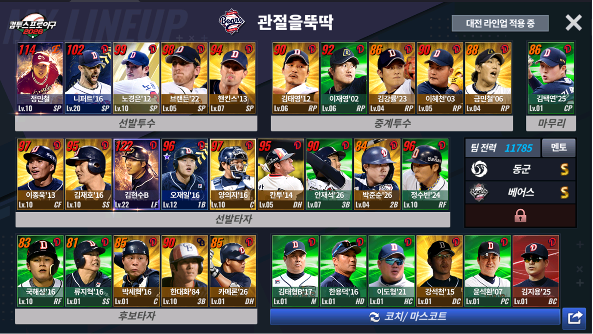Open the 김현수B left fielder card

(x=136, y=175)
